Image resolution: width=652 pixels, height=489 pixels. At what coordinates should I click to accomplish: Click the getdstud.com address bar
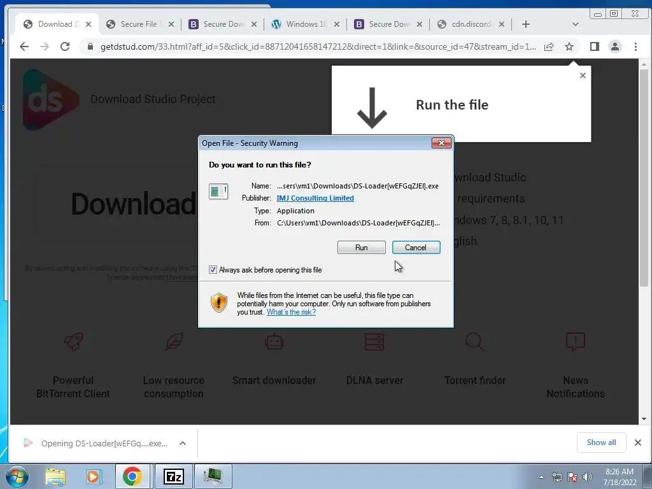(x=318, y=46)
